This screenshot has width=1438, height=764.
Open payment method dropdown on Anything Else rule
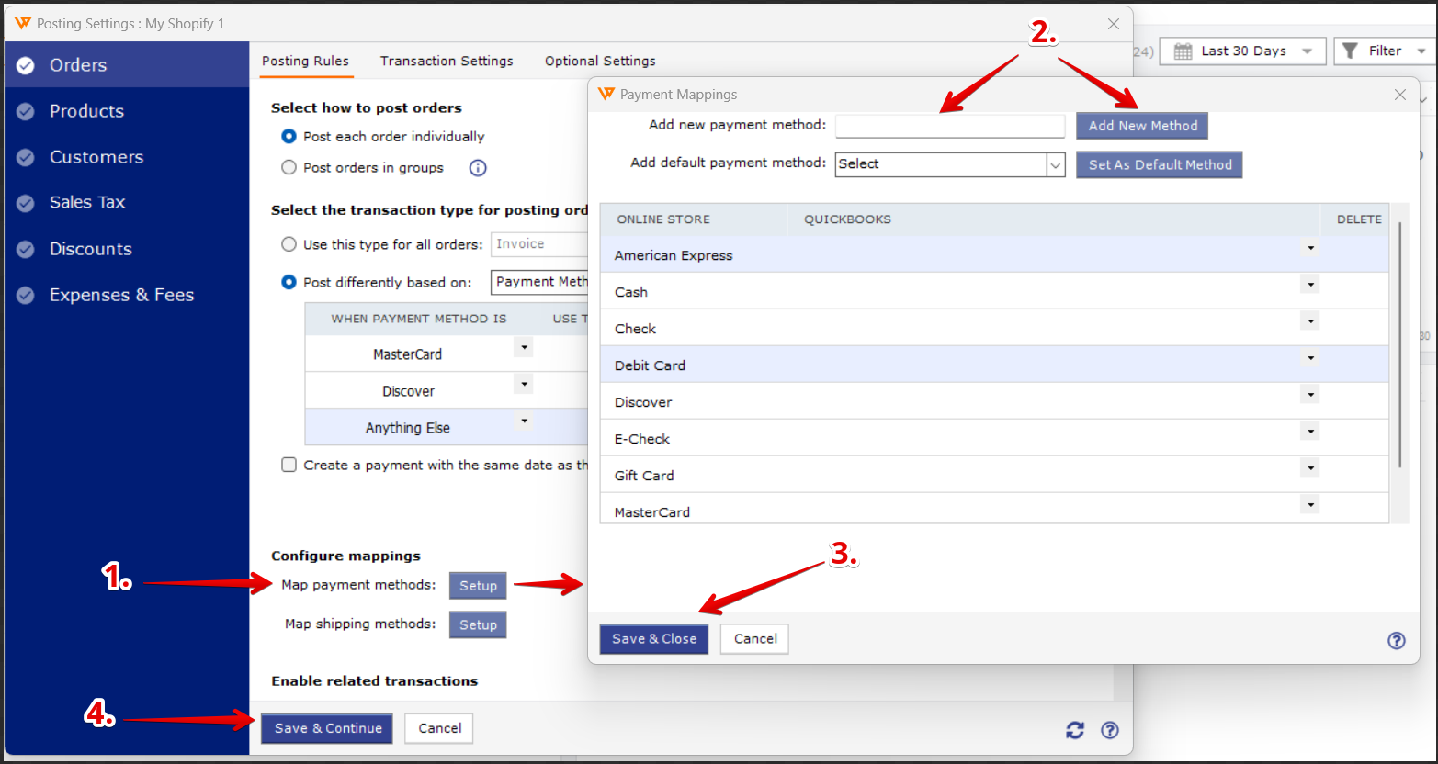523,421
